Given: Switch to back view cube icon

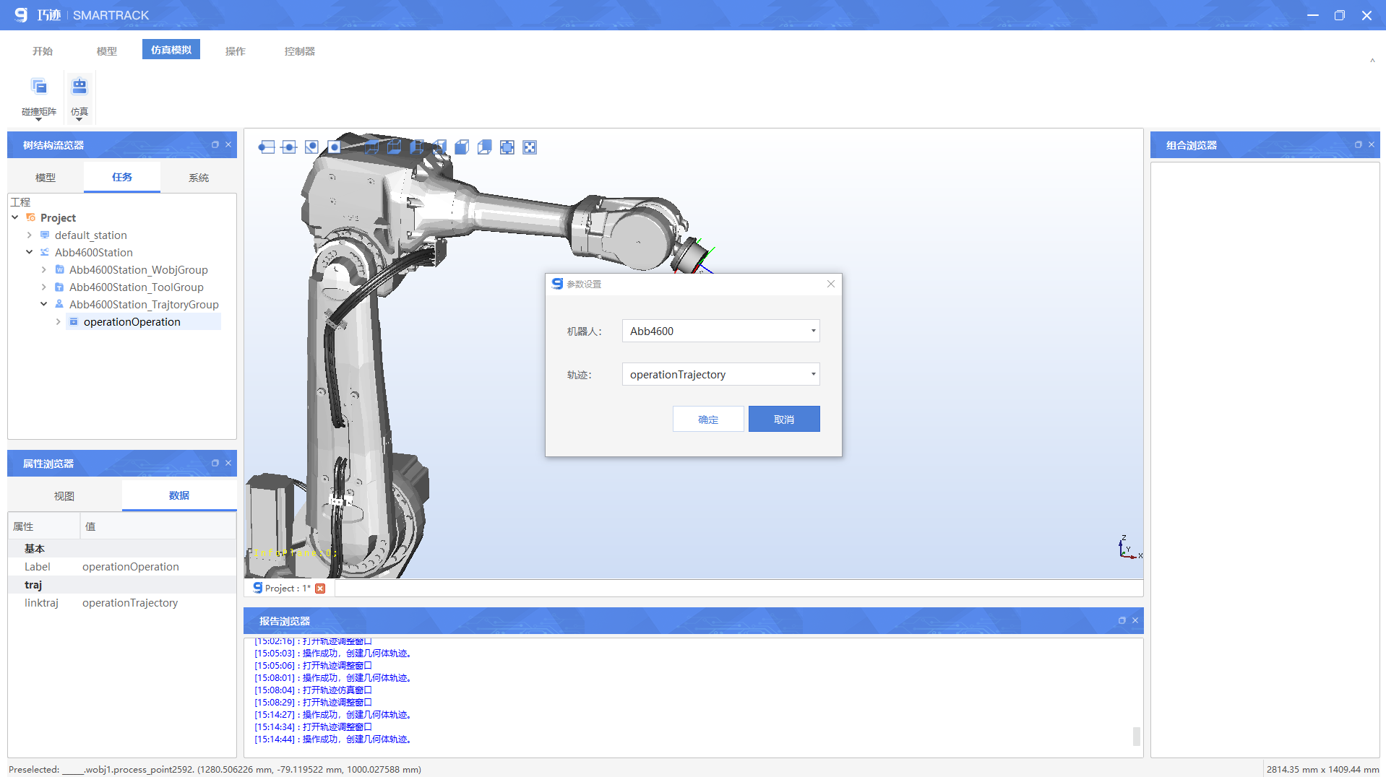Looking at the screenshot, I should tap(484, 147).
